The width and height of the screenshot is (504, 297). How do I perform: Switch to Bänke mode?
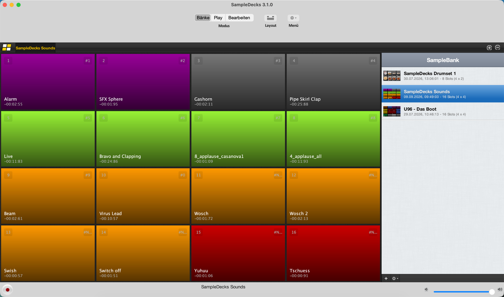coord(203,18)
